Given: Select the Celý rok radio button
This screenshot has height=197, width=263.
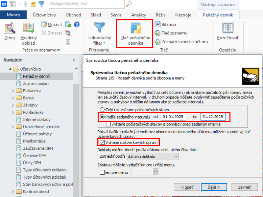Looking at the screenshot, I should coord(103,110).
